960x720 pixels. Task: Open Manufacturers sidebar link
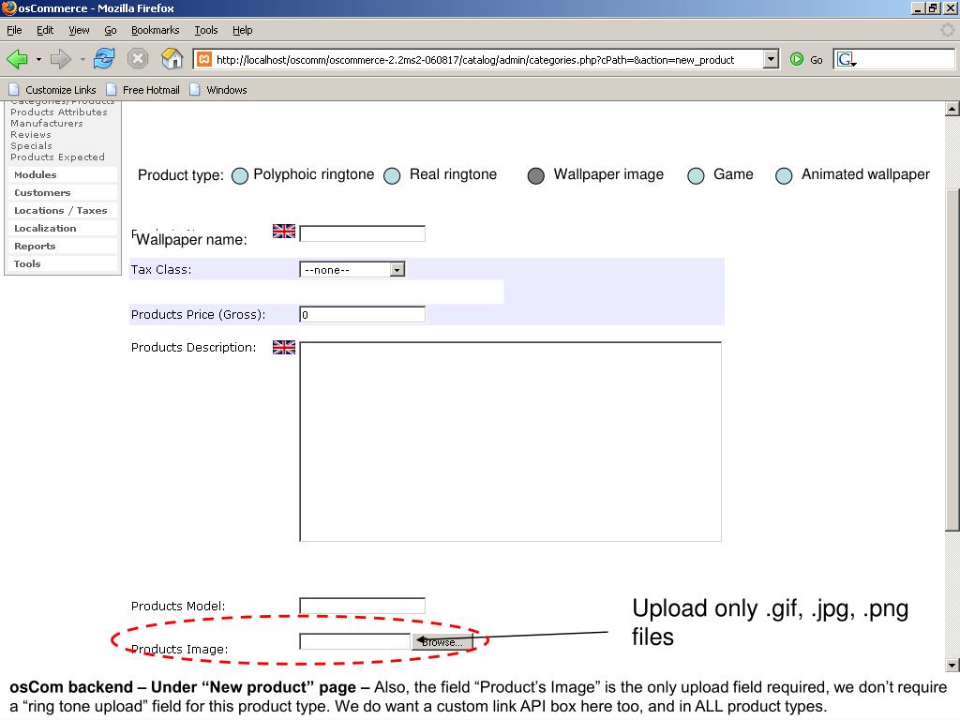tap(47, 123)
